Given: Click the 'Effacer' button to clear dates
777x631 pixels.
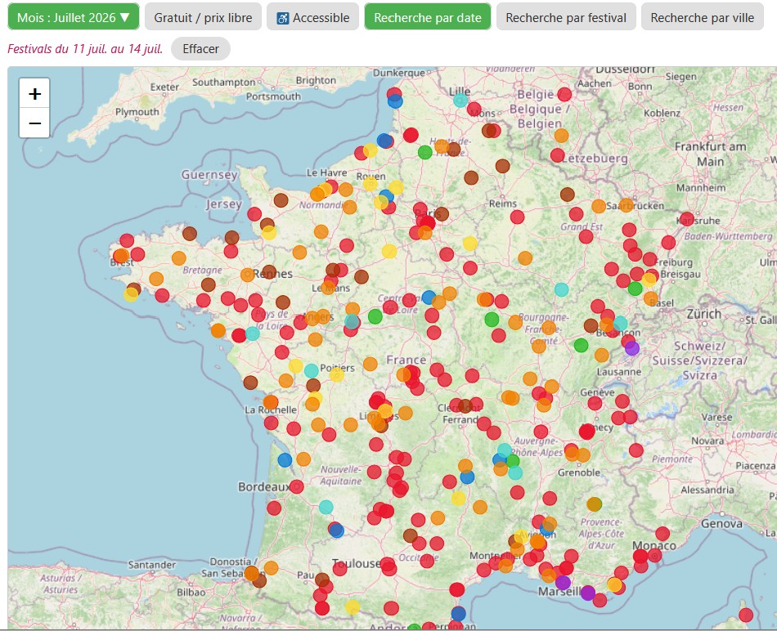Looking at the screenshot, I should pos(200,48).
